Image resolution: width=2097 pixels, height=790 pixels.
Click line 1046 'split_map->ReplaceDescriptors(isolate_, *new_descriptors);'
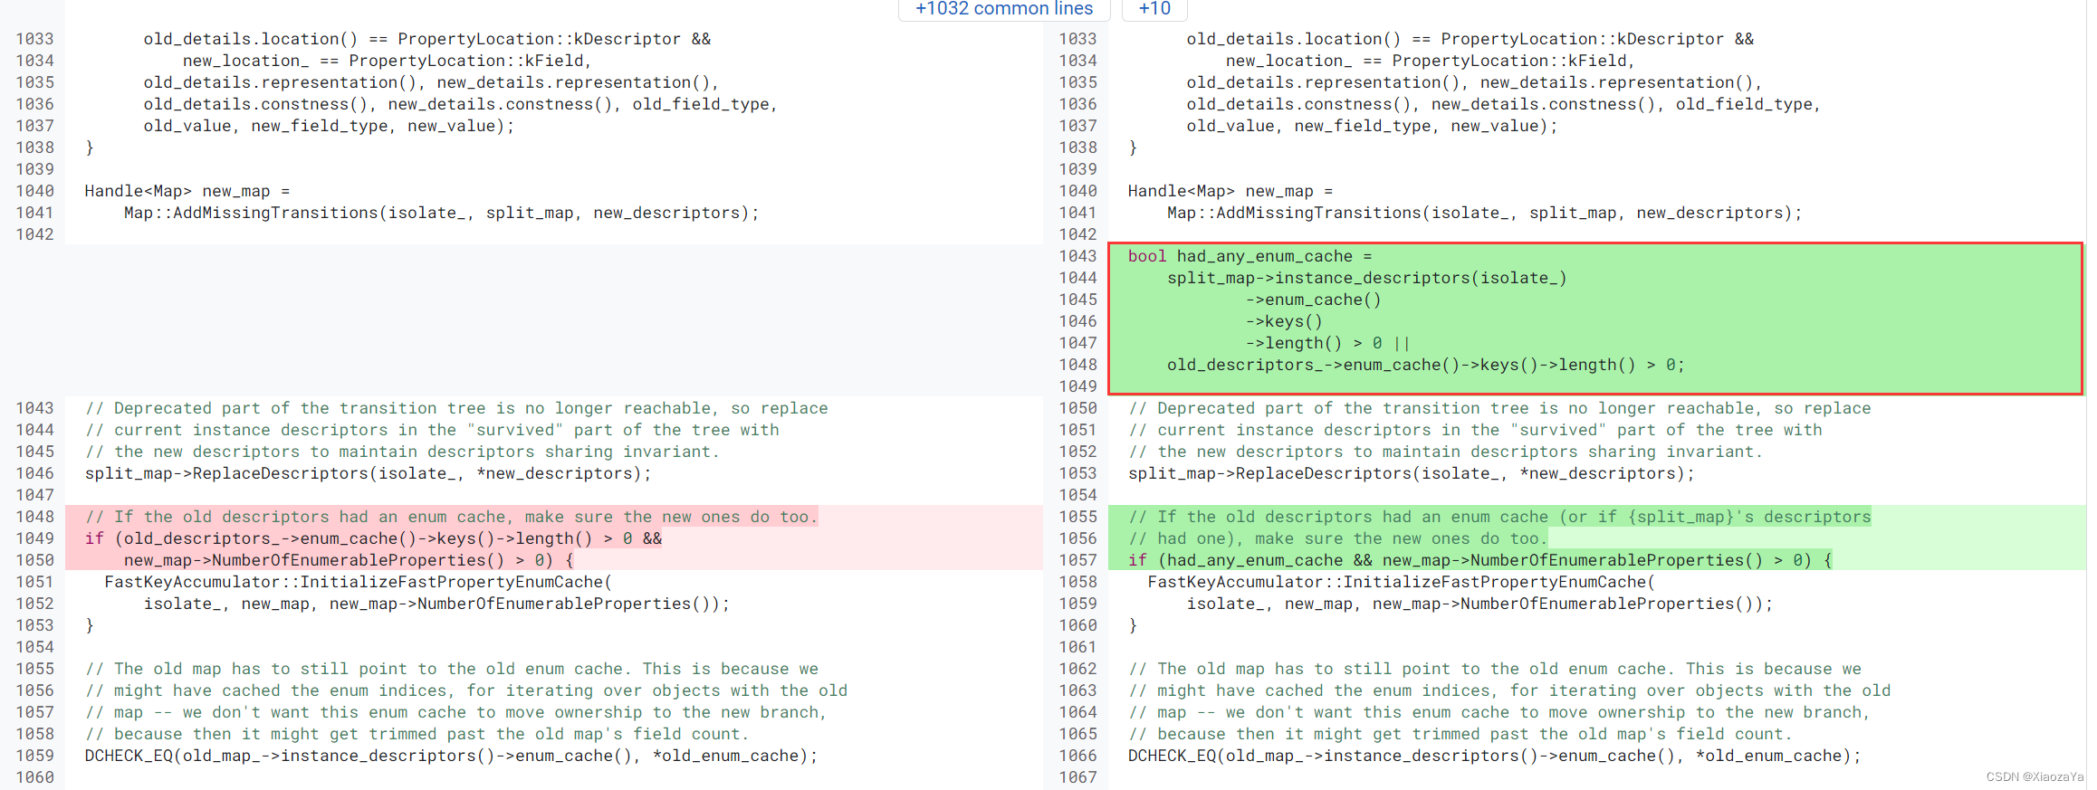(368, 473)
